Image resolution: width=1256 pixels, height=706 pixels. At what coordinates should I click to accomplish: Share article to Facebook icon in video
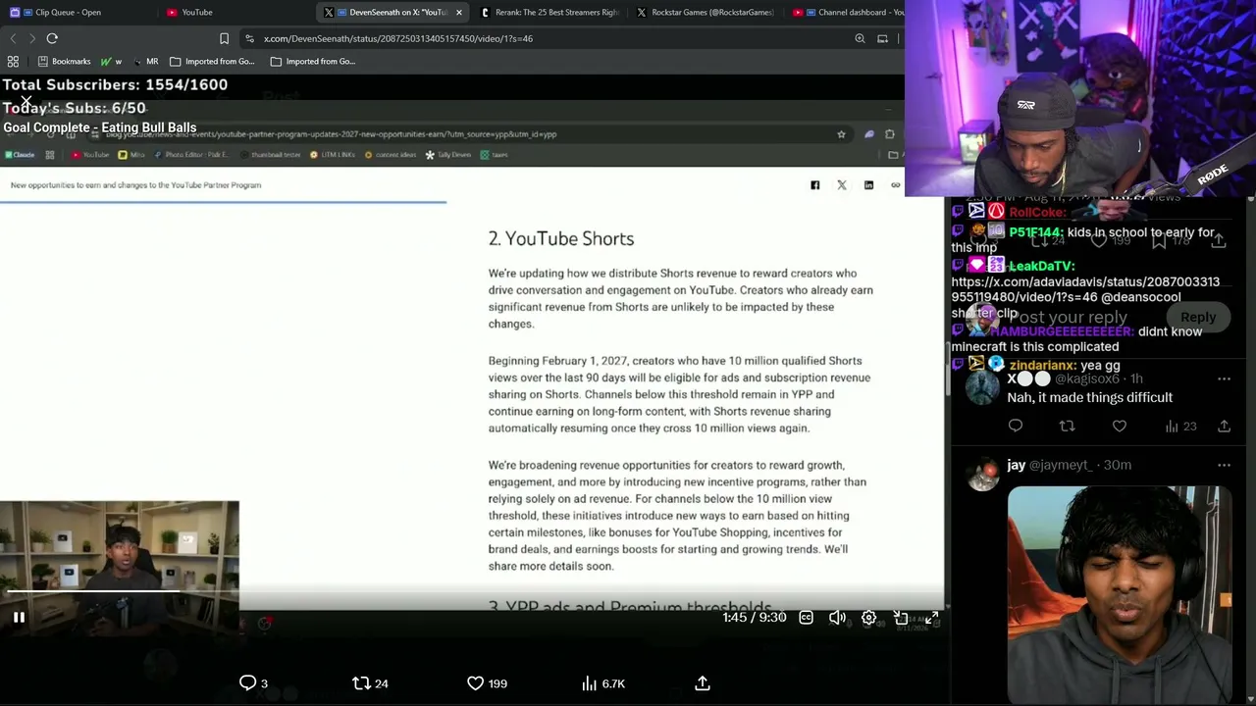click(x=814, y=185)
